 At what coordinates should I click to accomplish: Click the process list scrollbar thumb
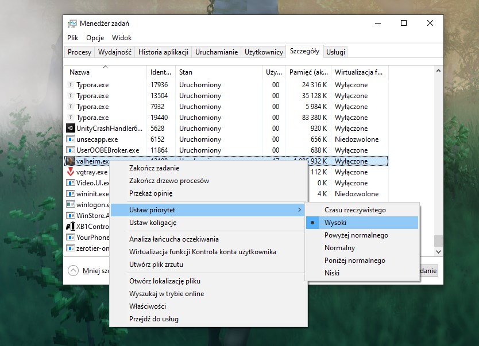(438, 241)
